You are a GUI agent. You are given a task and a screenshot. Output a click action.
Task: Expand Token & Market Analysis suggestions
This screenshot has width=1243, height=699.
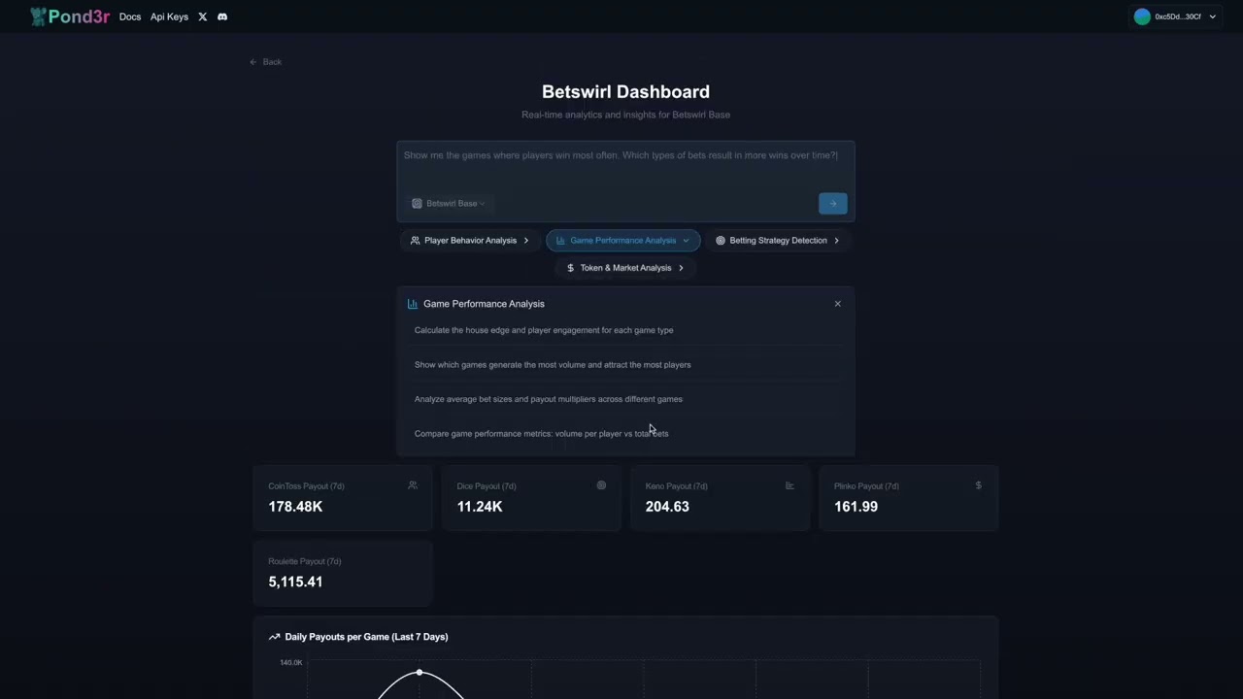(625, 268)
